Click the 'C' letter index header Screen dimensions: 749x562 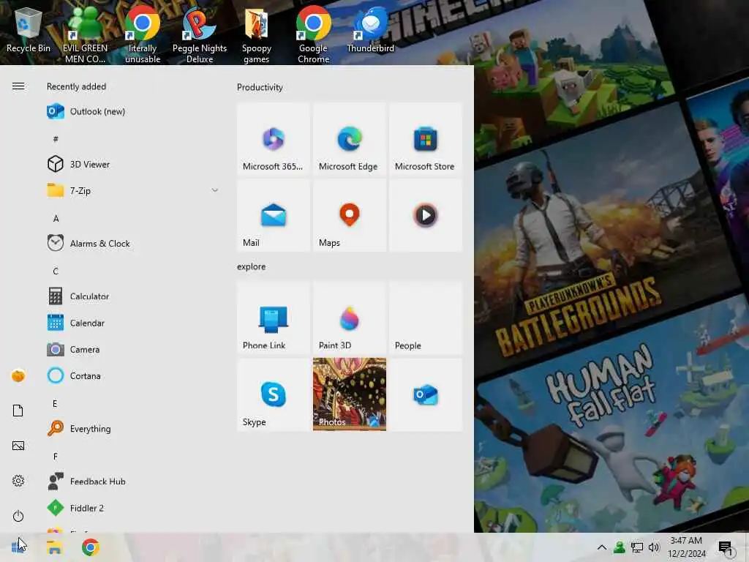point(56,271)
